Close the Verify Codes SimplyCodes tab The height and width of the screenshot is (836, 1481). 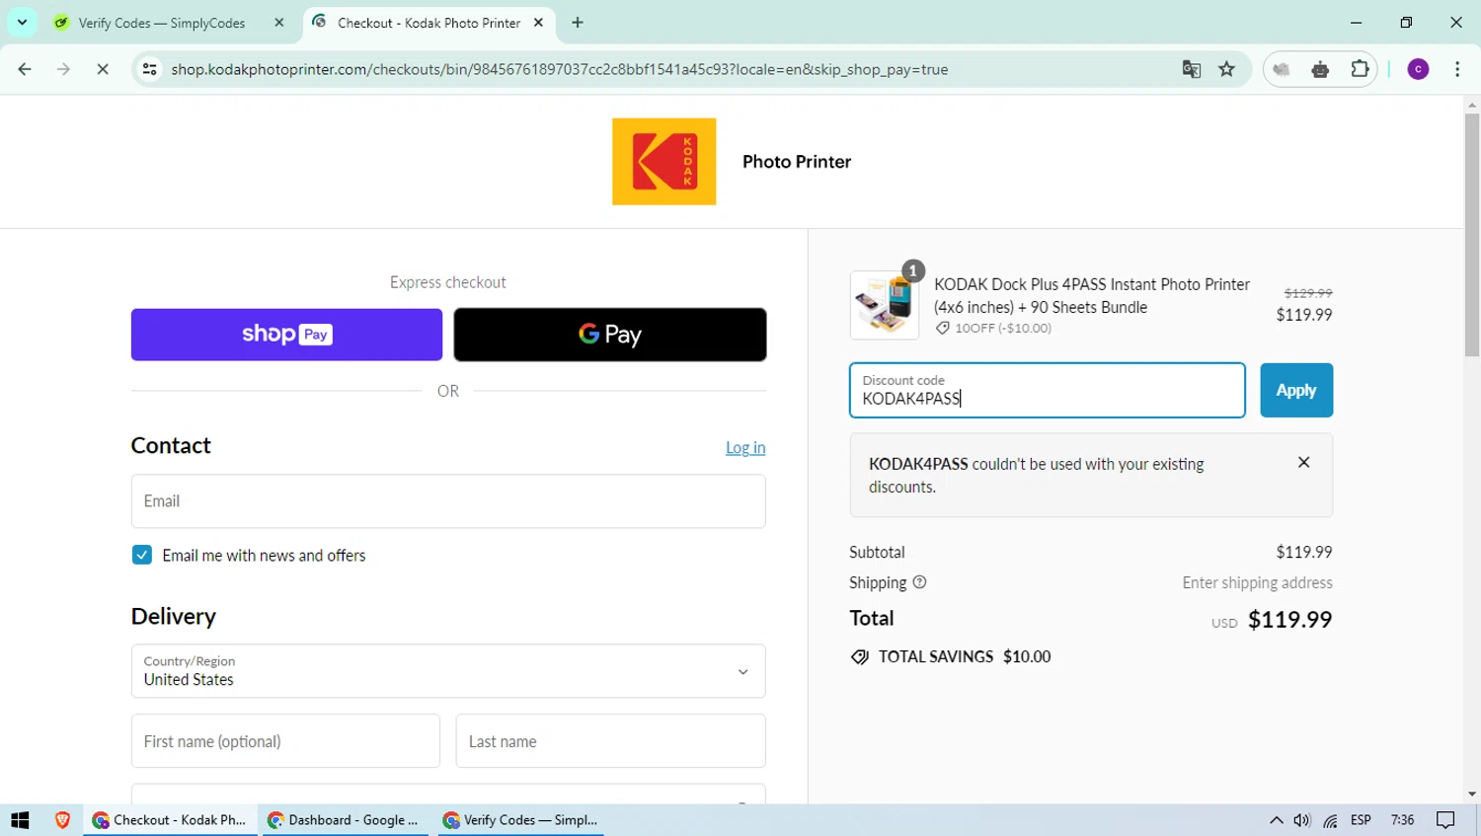pyautogui.click(x=279, y=23)
